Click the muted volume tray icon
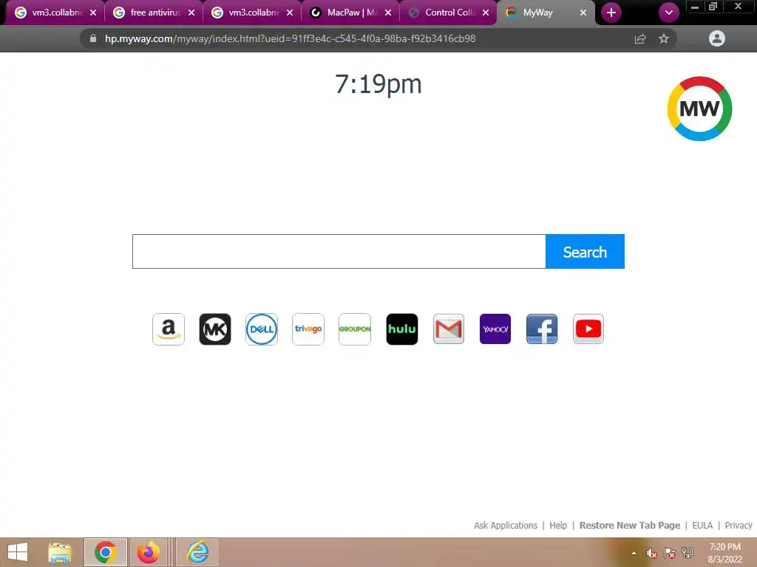The height and width of the screenshot is (567, 757). (x=652, y=554)
